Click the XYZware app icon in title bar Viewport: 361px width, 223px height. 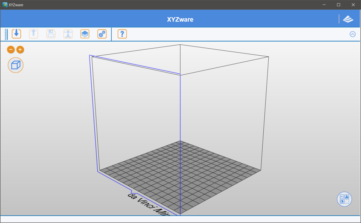[x=5, y=5]
